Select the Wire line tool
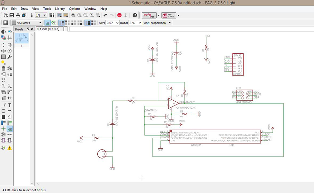Image resolution: width=314 pixels, height=193 pixels. coord(3,105)
